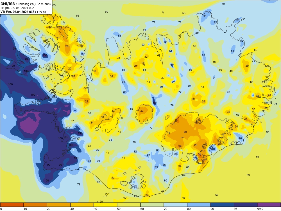
Task: Click the map value '35' in the east
Action: [x=253, y=109]
